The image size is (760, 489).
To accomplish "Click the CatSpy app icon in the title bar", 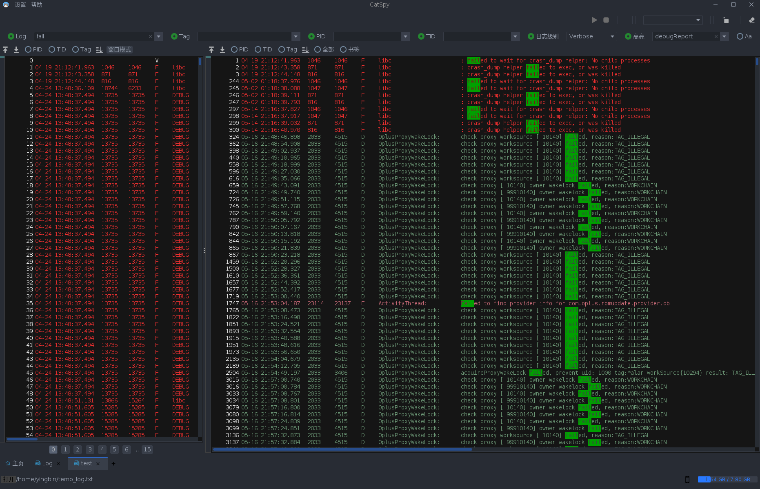I will coord(6,4).
